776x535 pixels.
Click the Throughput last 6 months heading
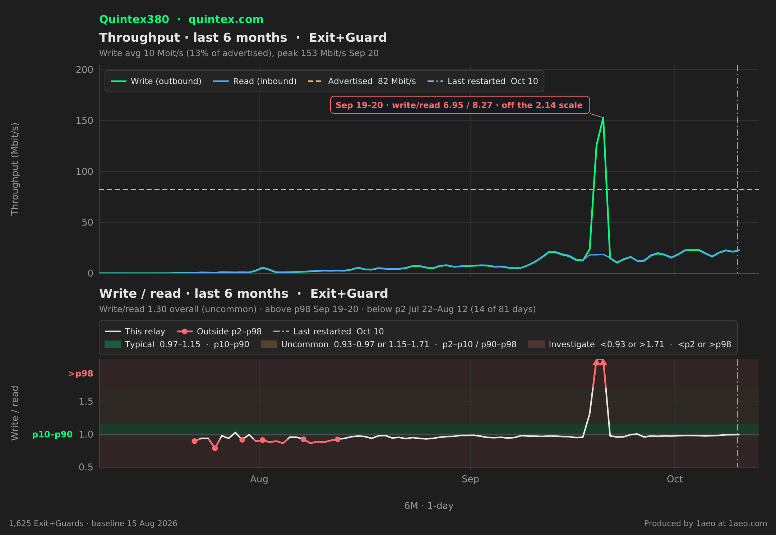pos(243,38)
